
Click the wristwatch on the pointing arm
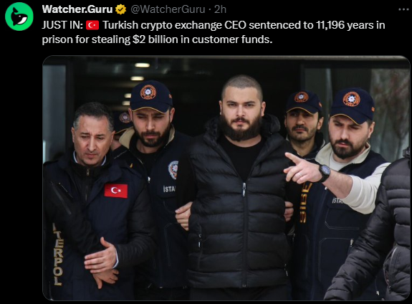[x=325, y=172]
